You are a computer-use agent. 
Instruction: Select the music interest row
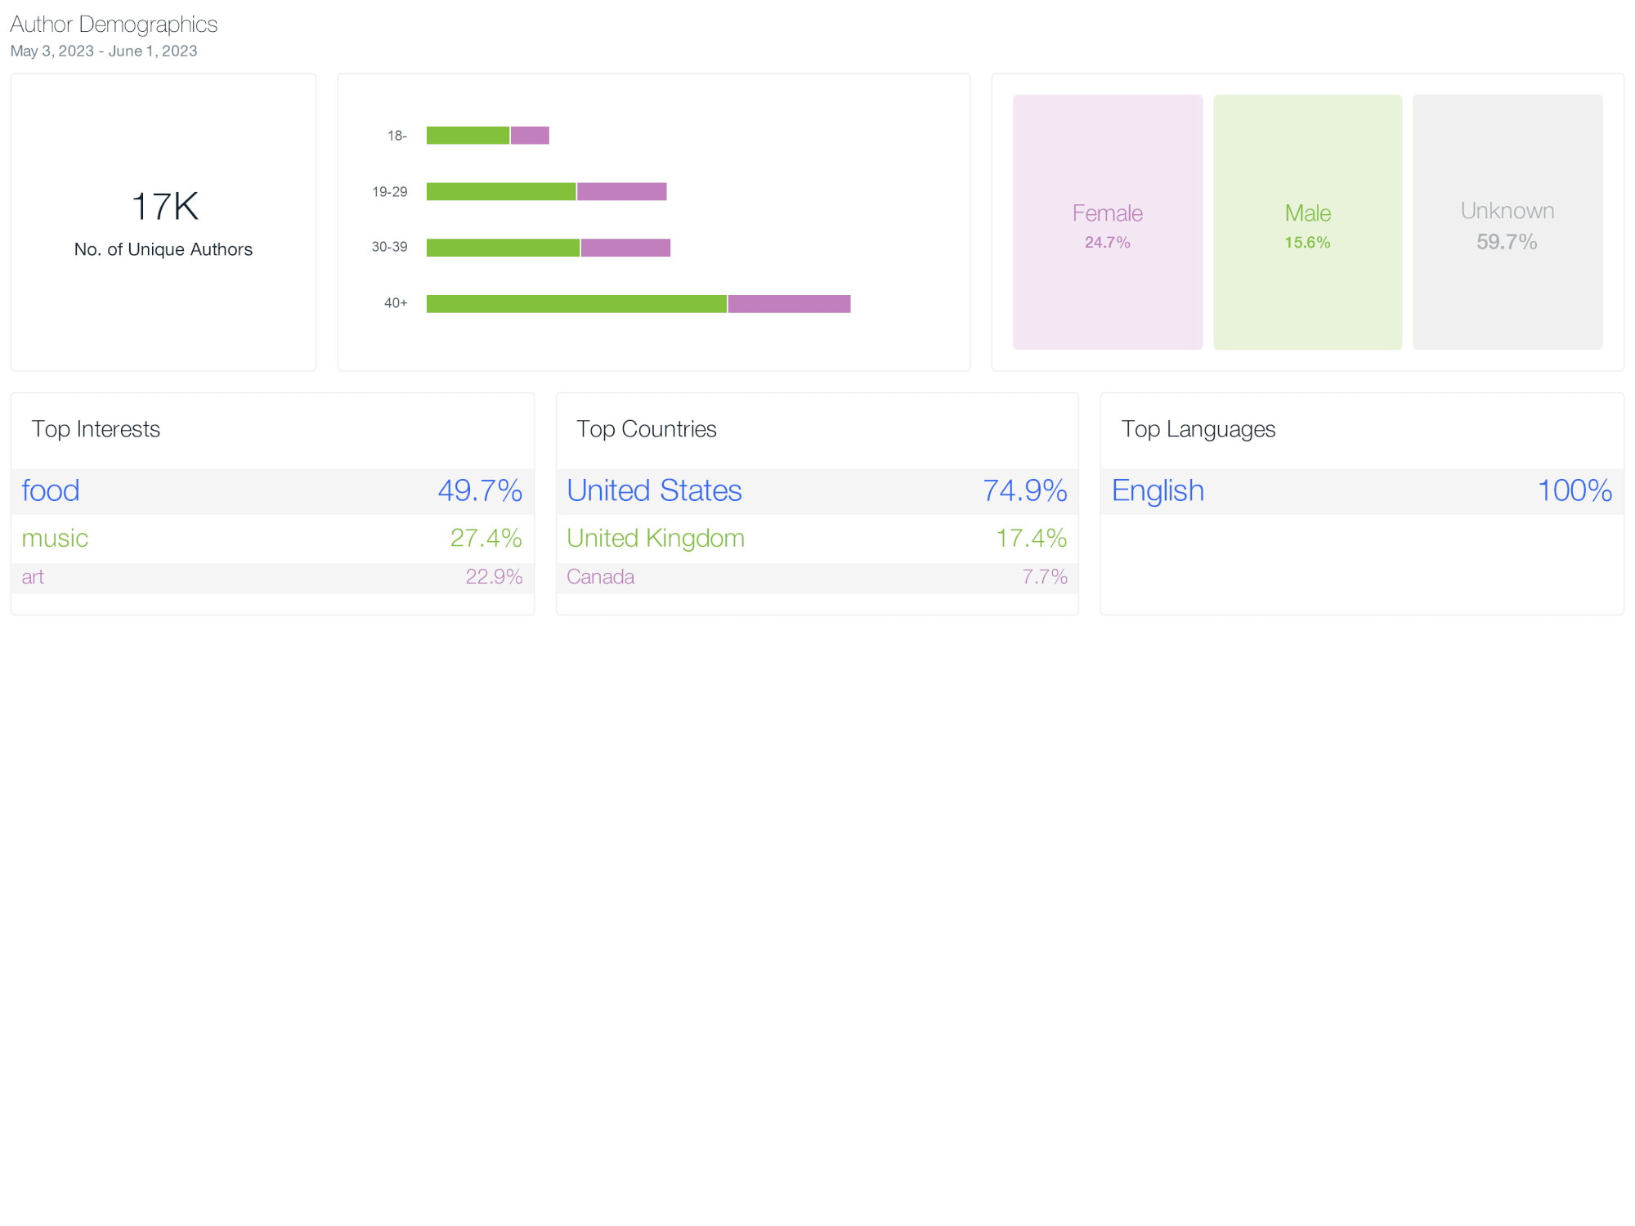click(x=271, y=539)
